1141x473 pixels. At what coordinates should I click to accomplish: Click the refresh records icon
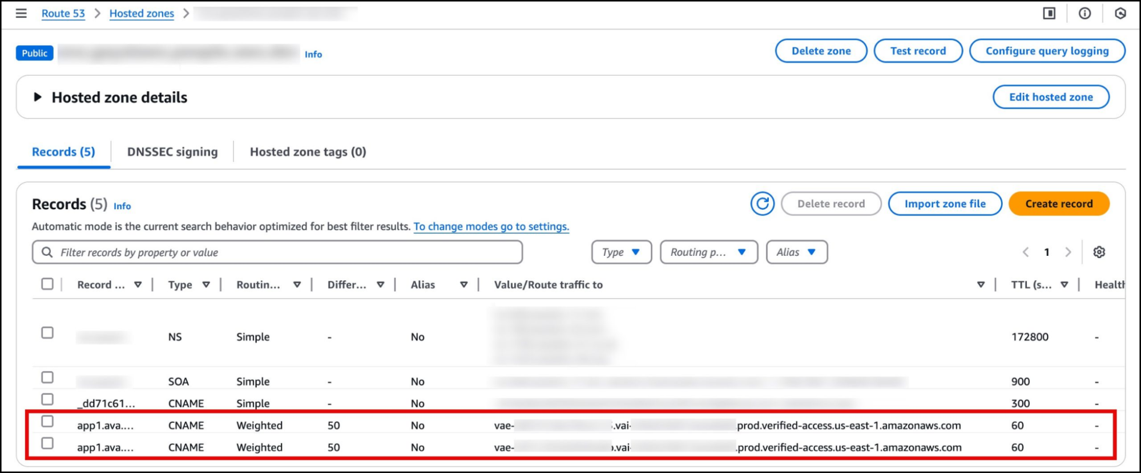point(762,203)
